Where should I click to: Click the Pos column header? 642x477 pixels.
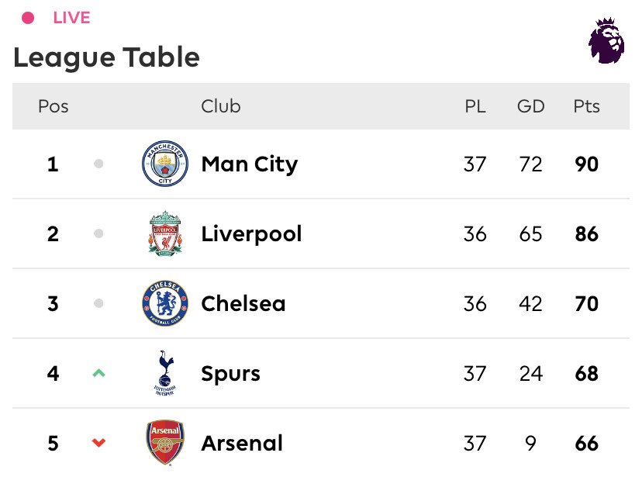53,106
